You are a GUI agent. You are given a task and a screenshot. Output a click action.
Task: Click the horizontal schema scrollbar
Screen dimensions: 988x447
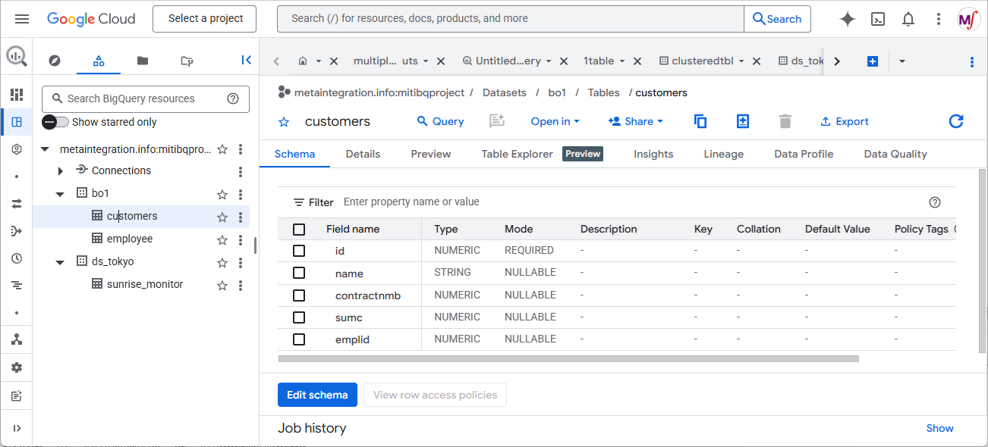568,358
